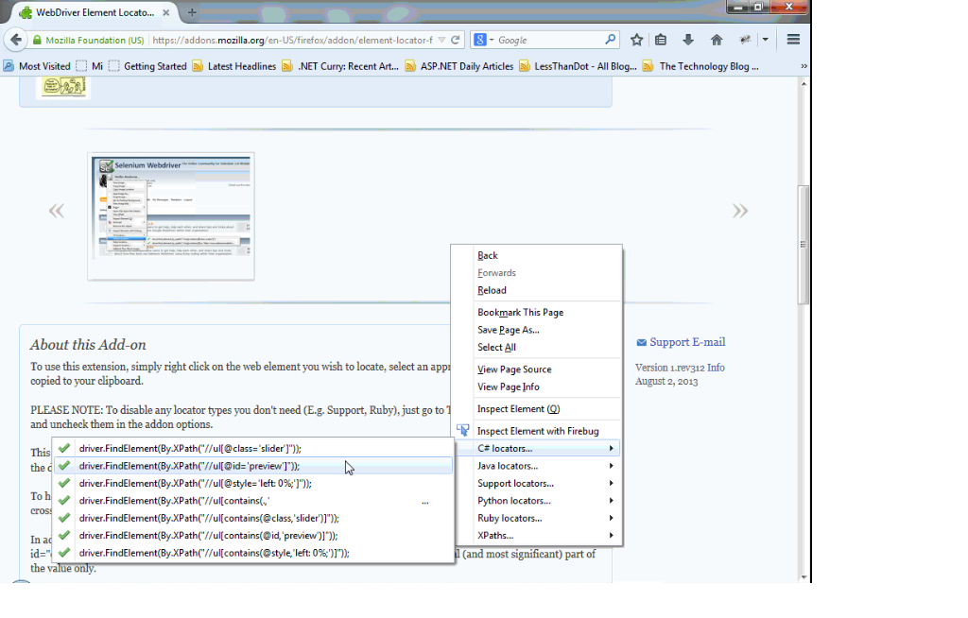Expand the Python locators submenu
This screenshot has height=618, width=968.
click(x=537, y=501)
